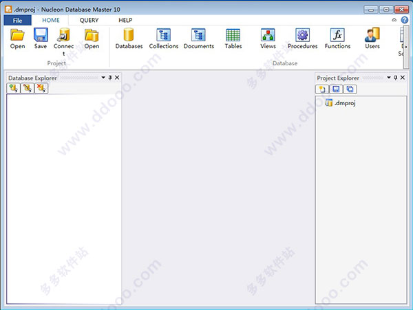Show Collections in the ribbon
This screenshot has width=413, height=310.
click(x=164, y=38)
